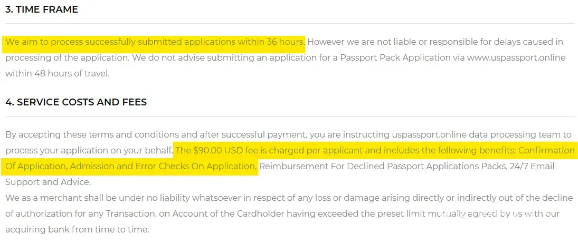Click the highlighted word "Confirmation"
This screenshot has width=578, height=243.
pos(546,150)
